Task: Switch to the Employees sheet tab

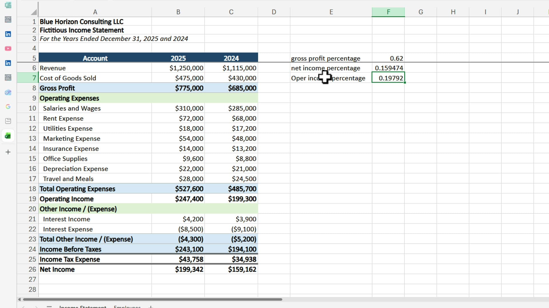Action: pyautogui.click(x=127, y=307)
